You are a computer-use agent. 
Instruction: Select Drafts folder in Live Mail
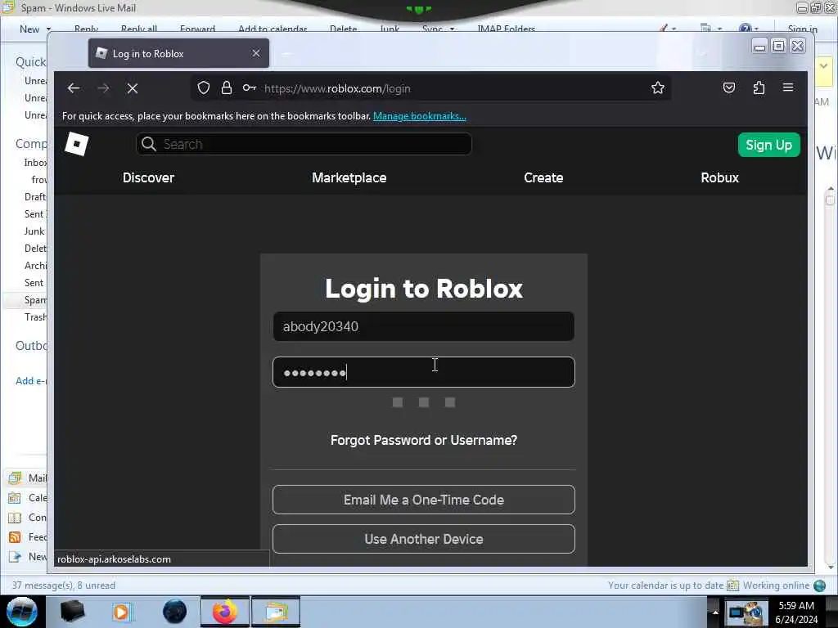35,197
